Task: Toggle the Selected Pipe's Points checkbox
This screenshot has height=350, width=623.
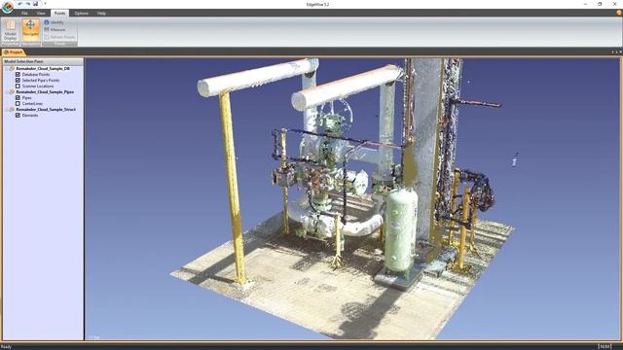Action: [18, 80]
